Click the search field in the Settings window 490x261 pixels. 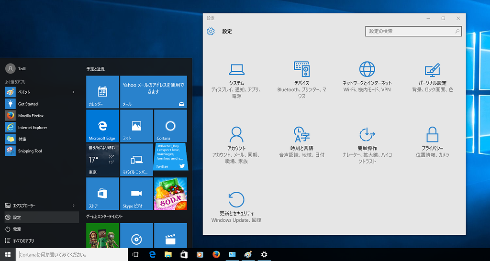pos(413,31)
